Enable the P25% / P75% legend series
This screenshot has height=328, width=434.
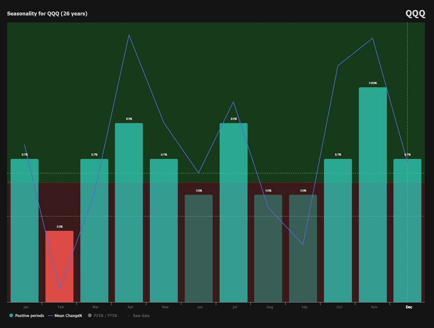pos(103,315)
